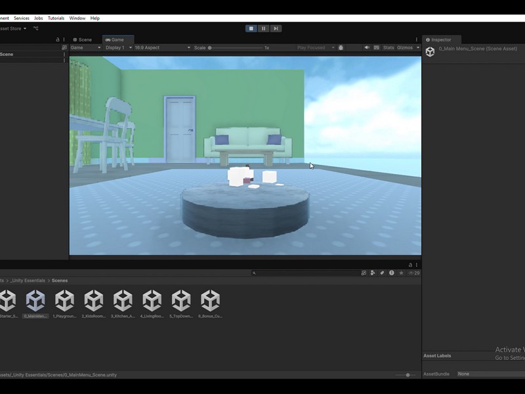Switch to the Scene tab
525x394 pixels.
(x=83, y=39)
